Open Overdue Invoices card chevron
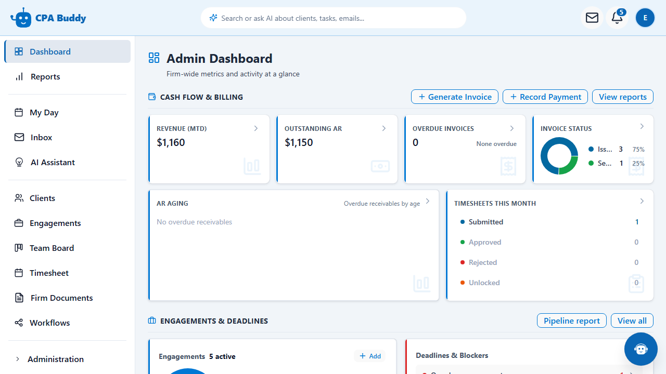The image size is (666, 374). 512,128
